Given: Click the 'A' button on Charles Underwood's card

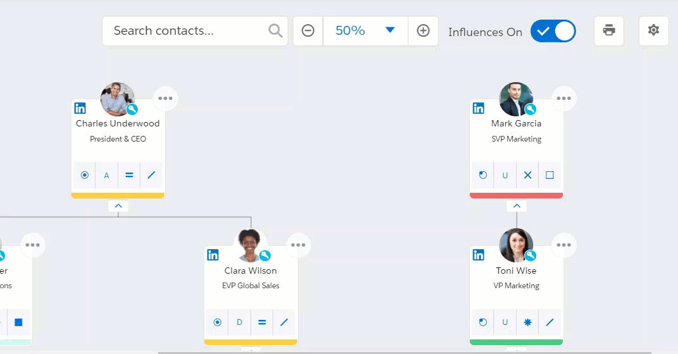Looking at the screenshot, I should pos(106,175).
